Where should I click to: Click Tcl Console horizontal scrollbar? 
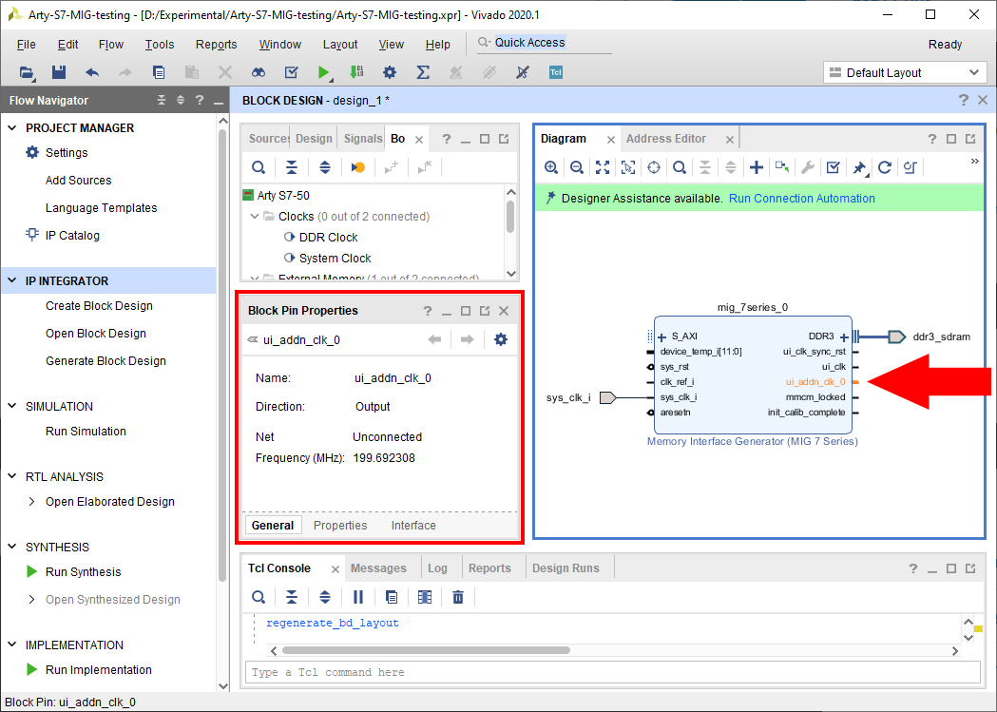[x=426, y=650]
